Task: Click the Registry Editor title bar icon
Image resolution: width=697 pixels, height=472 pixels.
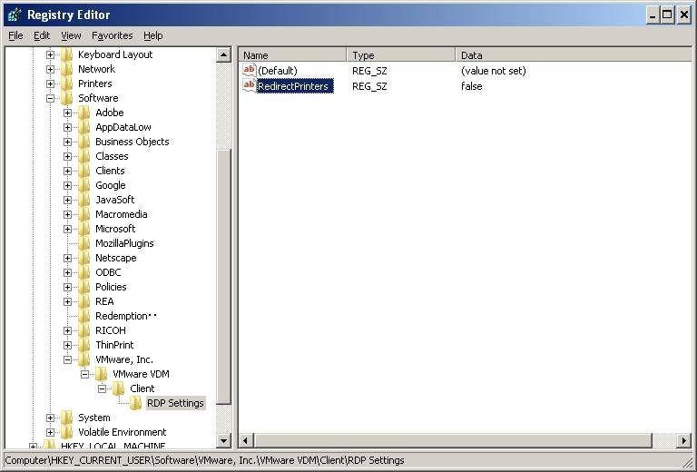Action: (15, 15)
